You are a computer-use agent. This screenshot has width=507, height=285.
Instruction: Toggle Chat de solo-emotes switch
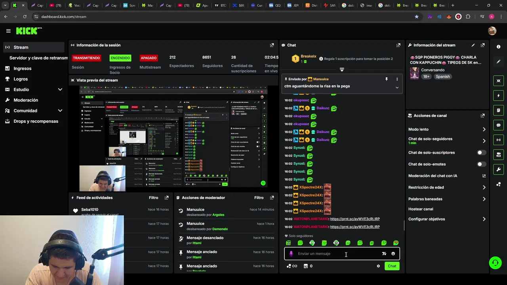point(481,164)
